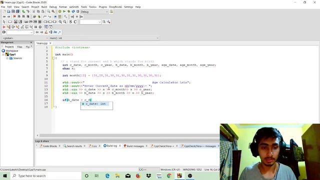
Task: Open the <global> scope dropdown
Action: pyautogui.click(x=25, y=38)
